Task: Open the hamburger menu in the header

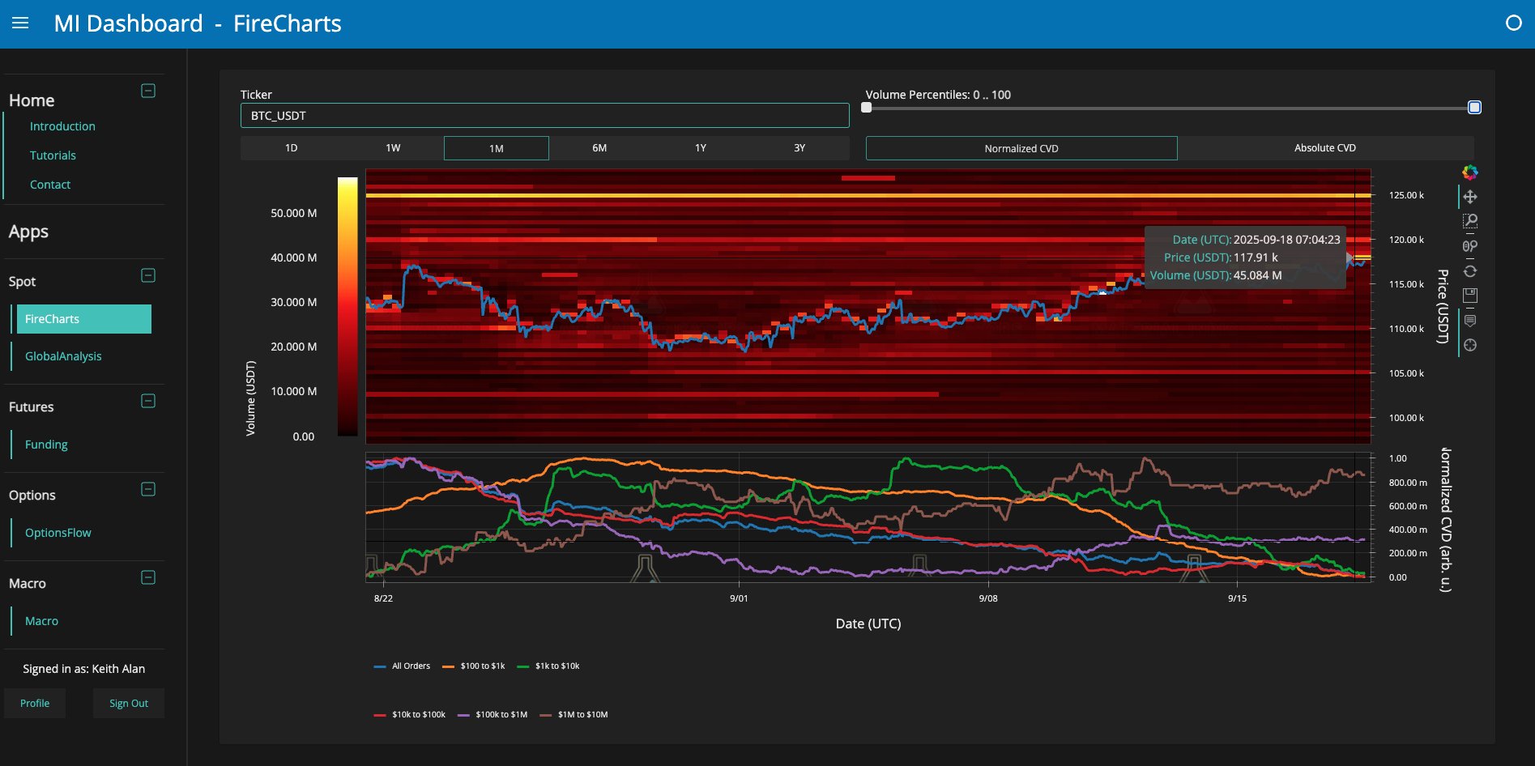Action: click(x=20, y=23)
